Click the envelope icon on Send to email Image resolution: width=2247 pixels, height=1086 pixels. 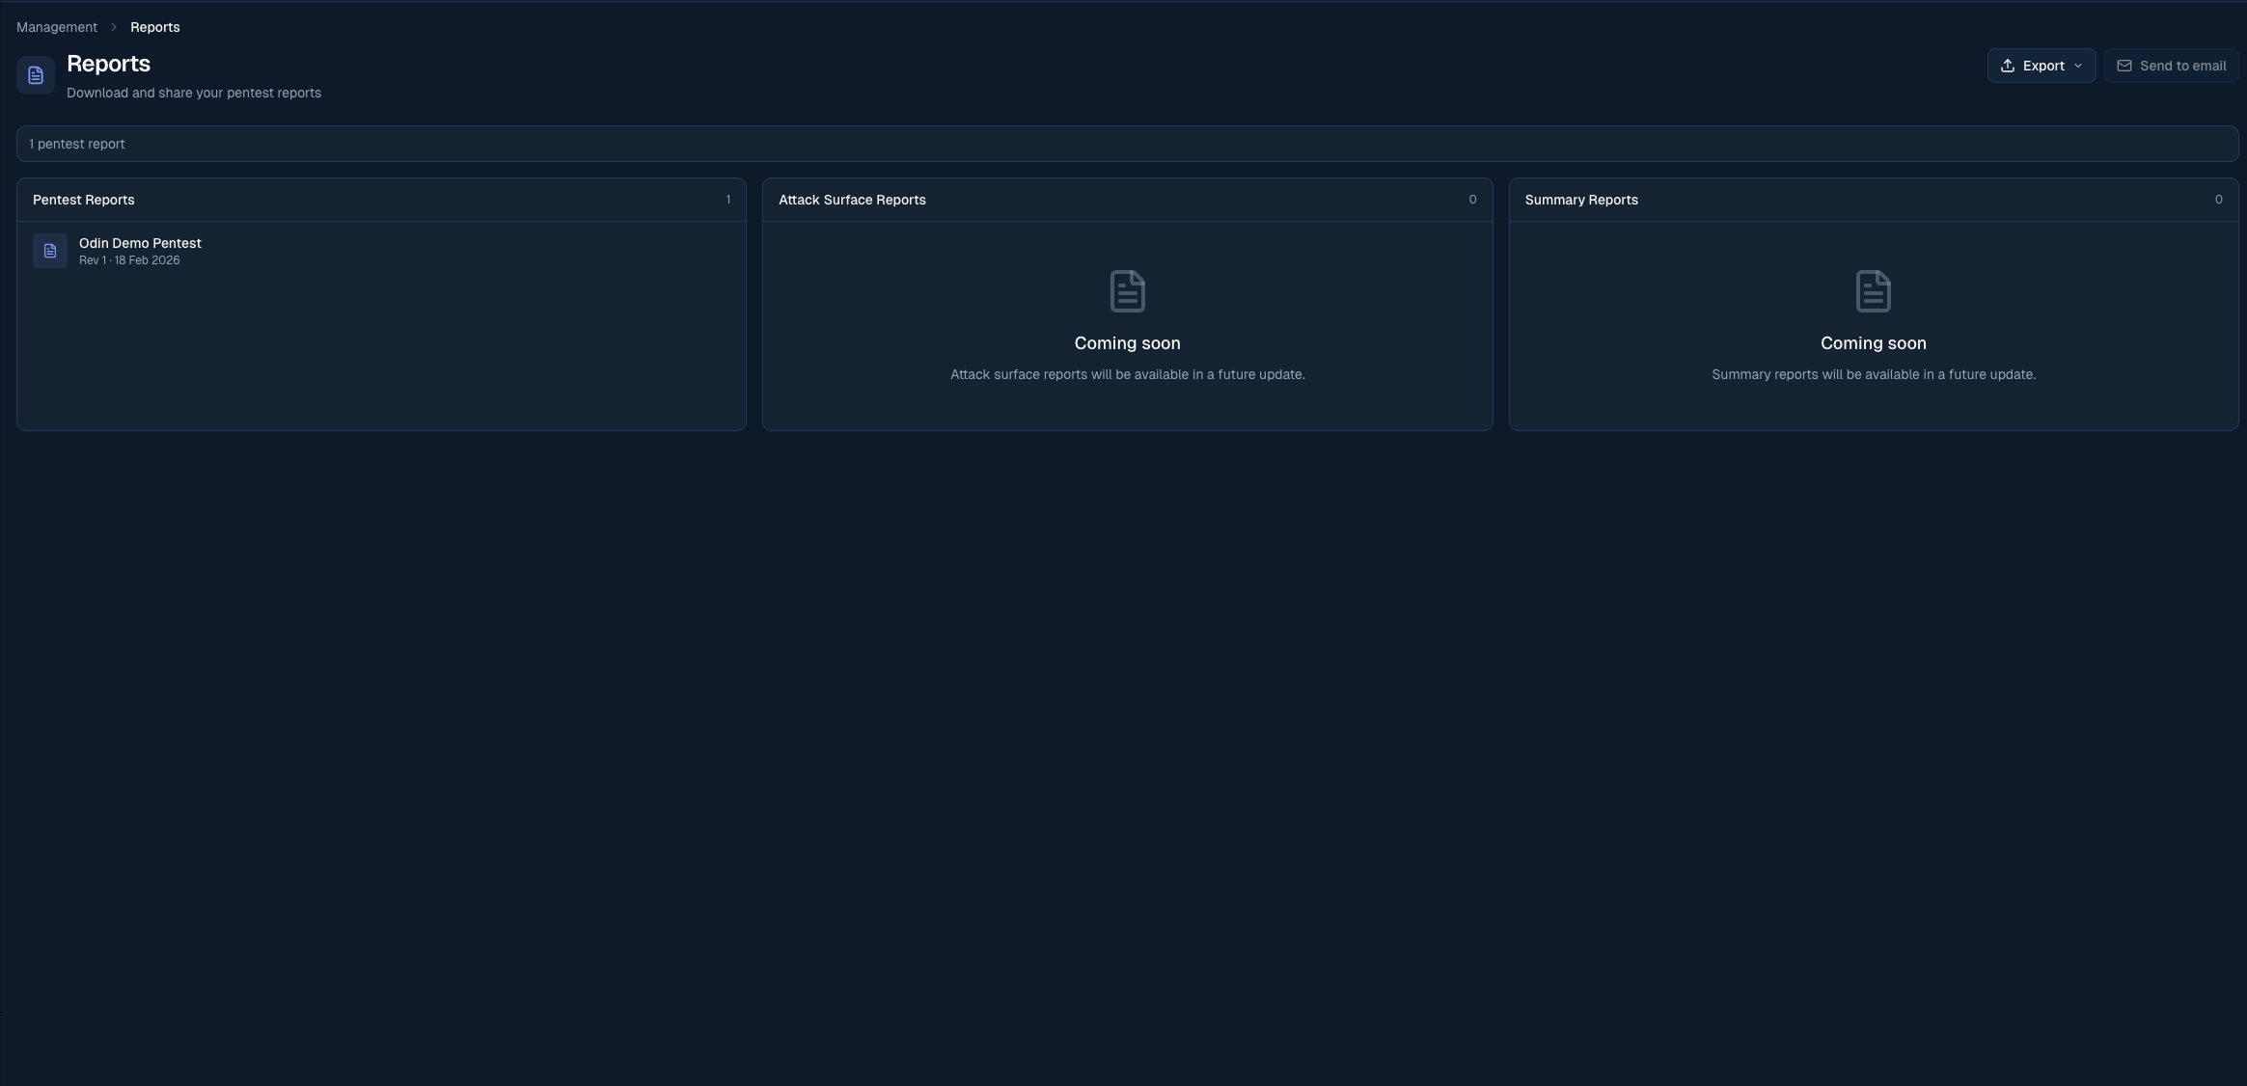click(2124, 66)
